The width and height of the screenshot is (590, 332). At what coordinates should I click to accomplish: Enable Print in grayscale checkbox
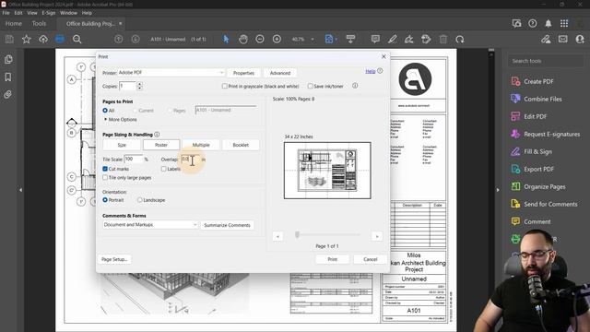pos(225,86)
